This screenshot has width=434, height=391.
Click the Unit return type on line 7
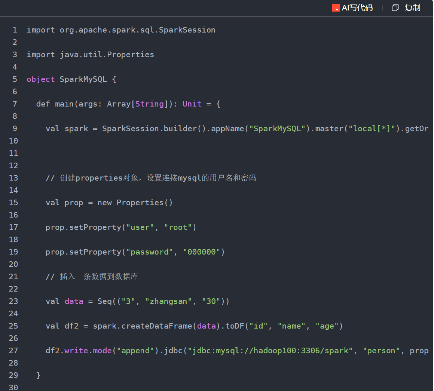click(x=192, y=104)
